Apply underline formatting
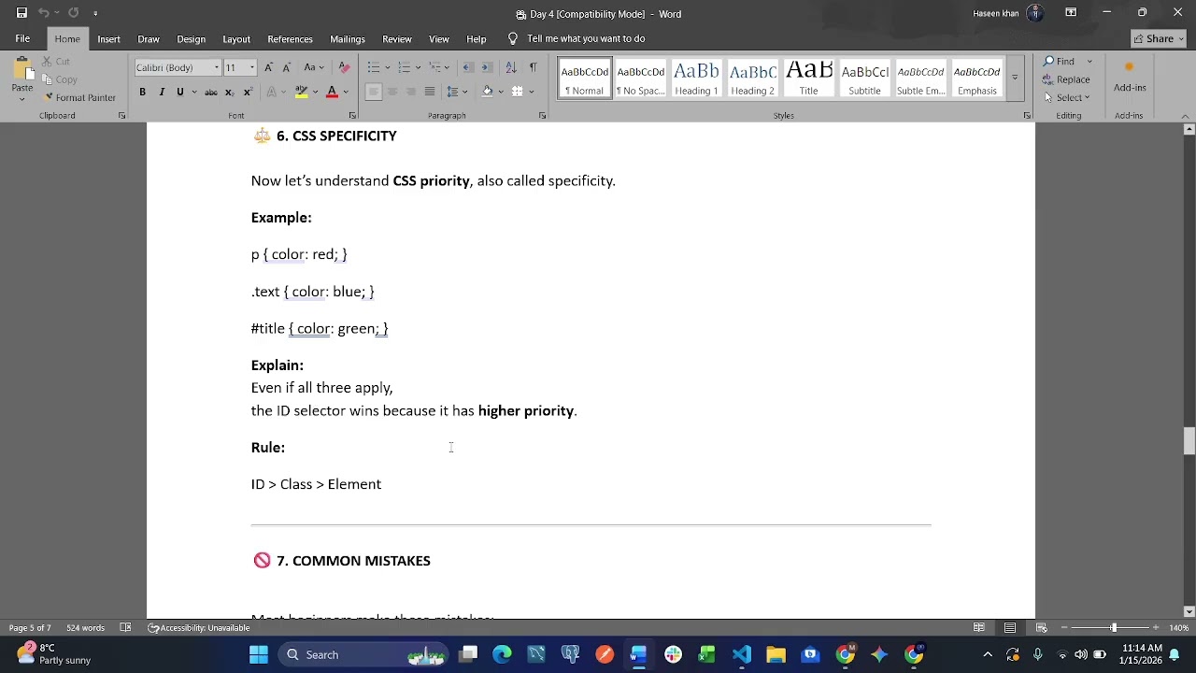 180,92
